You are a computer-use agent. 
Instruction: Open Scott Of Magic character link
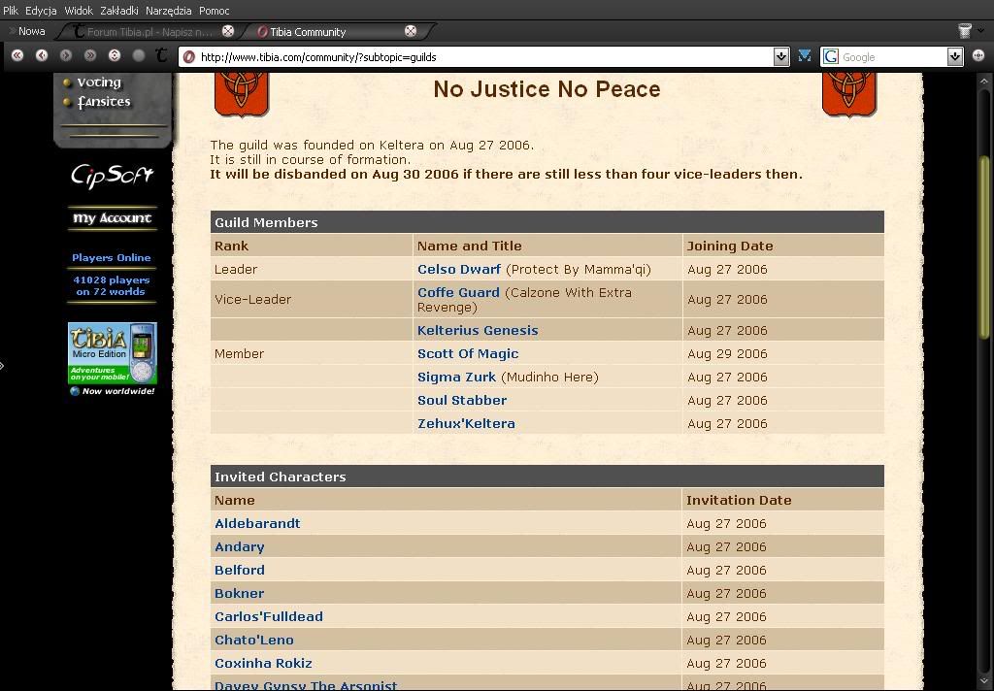tap(468, 353)
